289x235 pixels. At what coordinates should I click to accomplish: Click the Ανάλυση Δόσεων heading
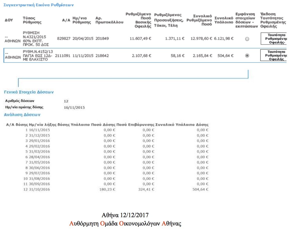tap(22, 115)
